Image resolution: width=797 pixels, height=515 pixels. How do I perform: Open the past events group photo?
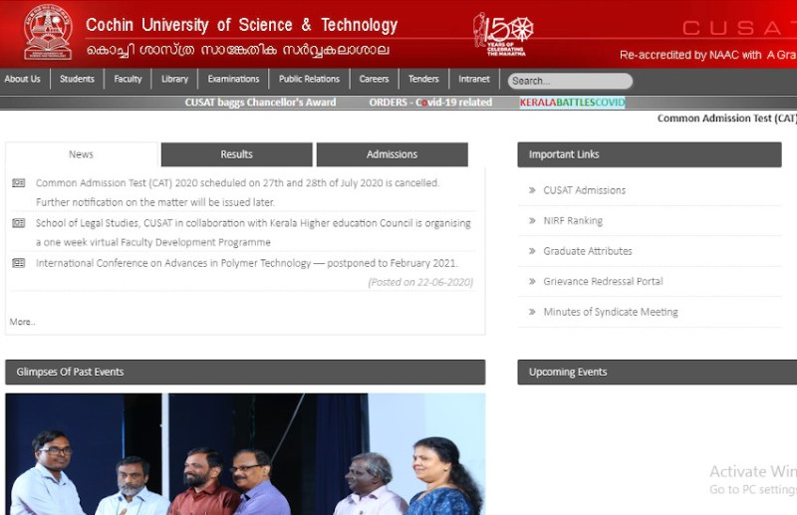(245, 454)
